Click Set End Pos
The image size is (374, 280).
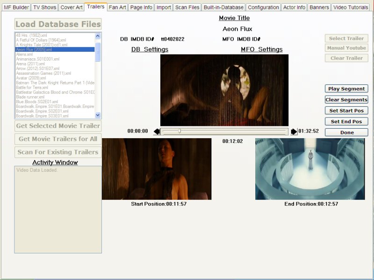coord(346,121)
